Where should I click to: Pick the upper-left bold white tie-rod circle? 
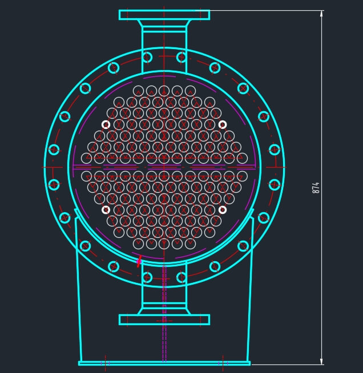(x=106, y=124)
